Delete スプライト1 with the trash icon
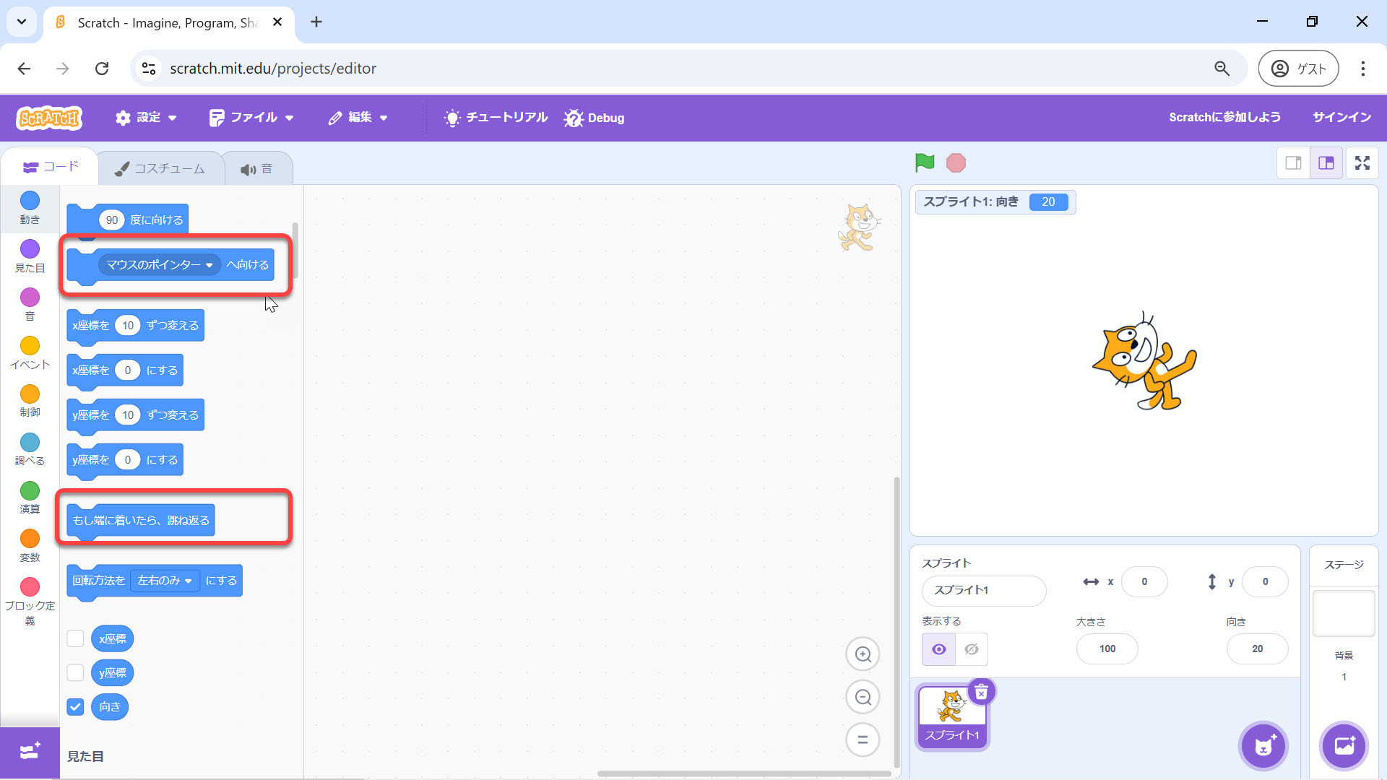Image resolution: width=1387 pixels, height=780 pixels. click(981, 693)
